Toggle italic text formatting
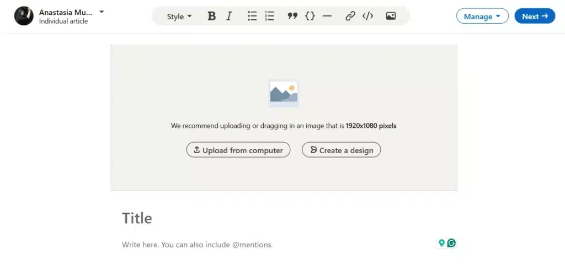The width and height of the screenshot is (565, 270). click(x=229, y=16)
